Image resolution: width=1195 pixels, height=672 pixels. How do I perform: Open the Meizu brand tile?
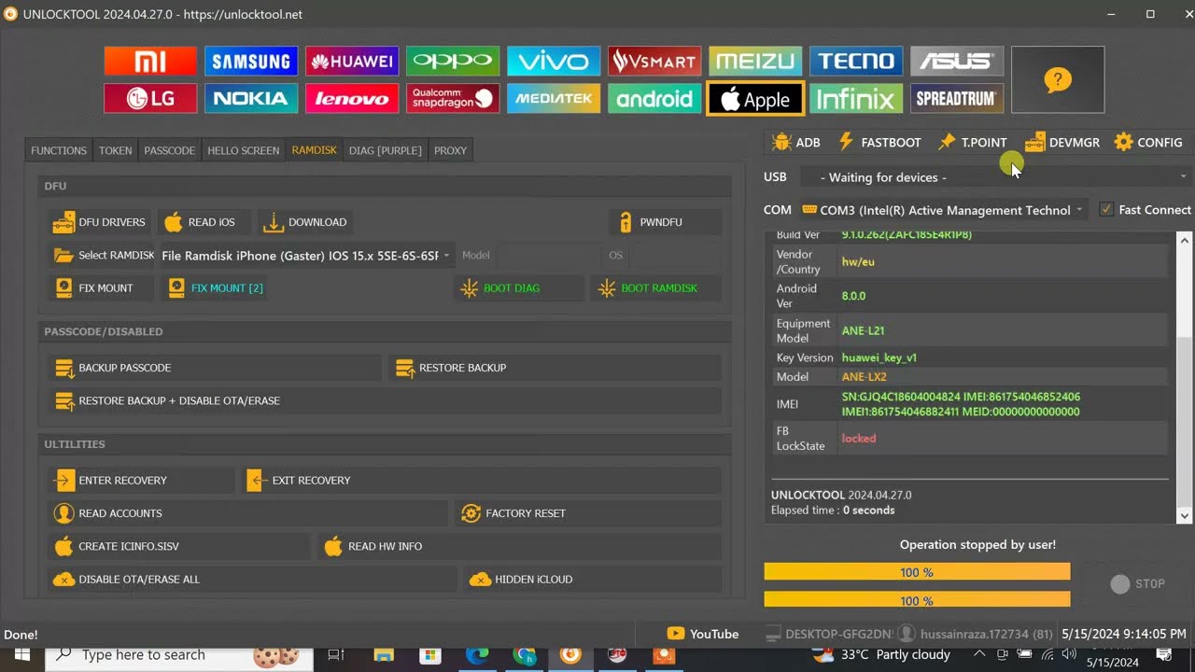point(755,62)
